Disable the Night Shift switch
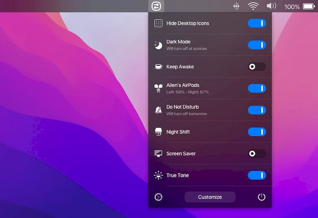Screen dimensions: 318x218 pyautogui.click(x=257, y=132)
